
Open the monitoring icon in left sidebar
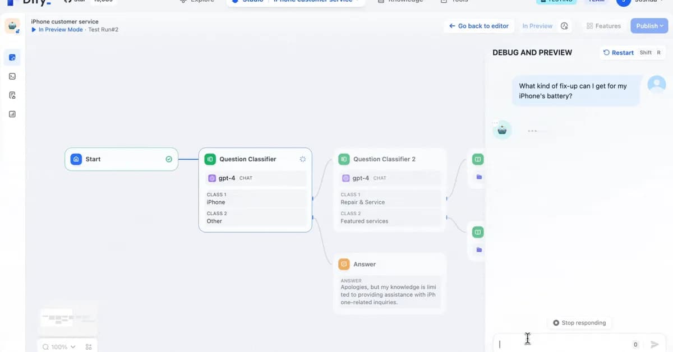tap(12, 114)
